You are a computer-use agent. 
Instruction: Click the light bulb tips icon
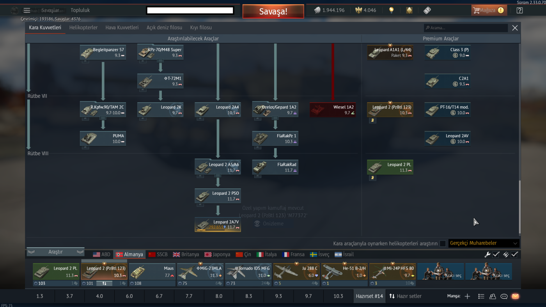tap(391, 11)
